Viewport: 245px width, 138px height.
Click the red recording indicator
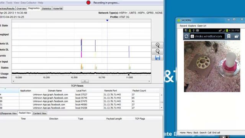(x=88, y=3)
